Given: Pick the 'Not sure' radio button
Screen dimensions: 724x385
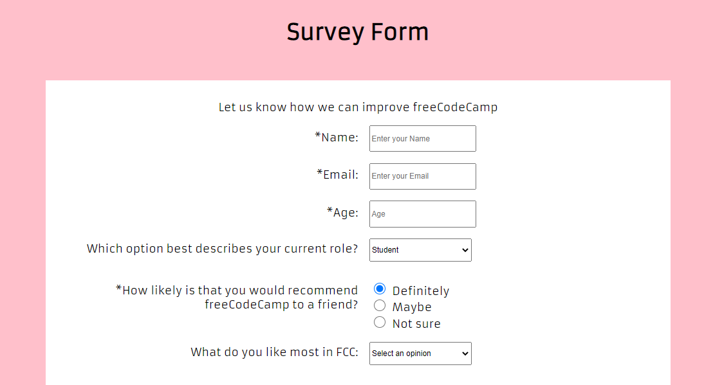Looking at the screenshot, I should [x=380, y=322].
